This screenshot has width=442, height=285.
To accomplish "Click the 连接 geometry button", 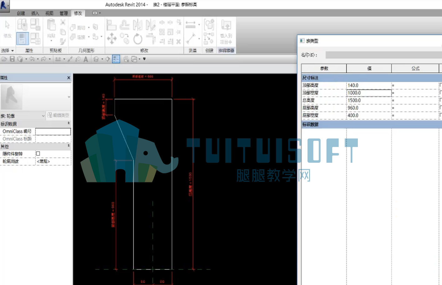I will tap(78, 37).
